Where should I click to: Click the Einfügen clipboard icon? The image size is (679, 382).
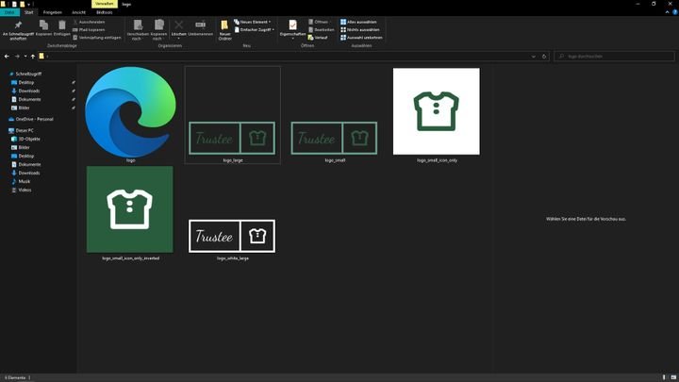click(60, 25)
